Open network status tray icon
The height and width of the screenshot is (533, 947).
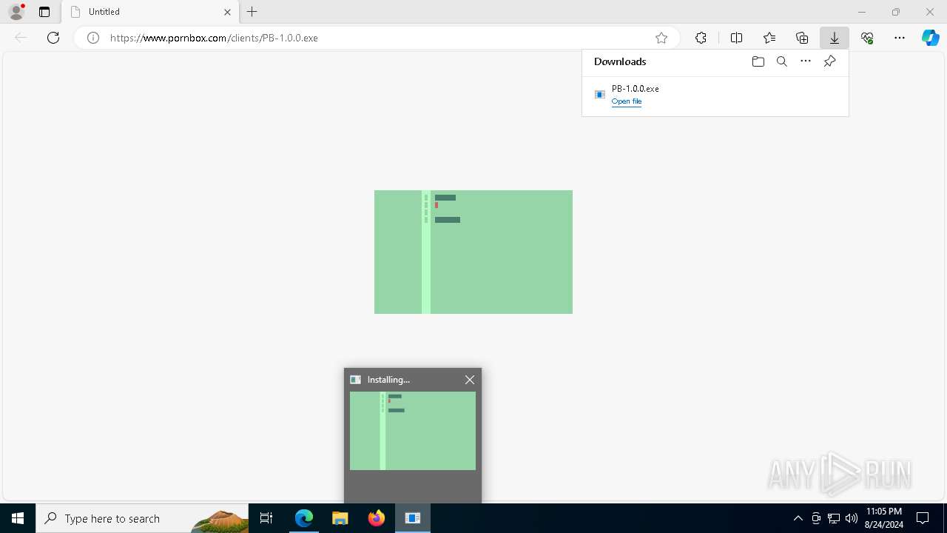point(834,518)
